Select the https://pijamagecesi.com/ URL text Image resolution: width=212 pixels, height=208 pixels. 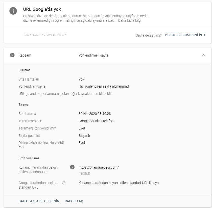click(x=99, y=167)
